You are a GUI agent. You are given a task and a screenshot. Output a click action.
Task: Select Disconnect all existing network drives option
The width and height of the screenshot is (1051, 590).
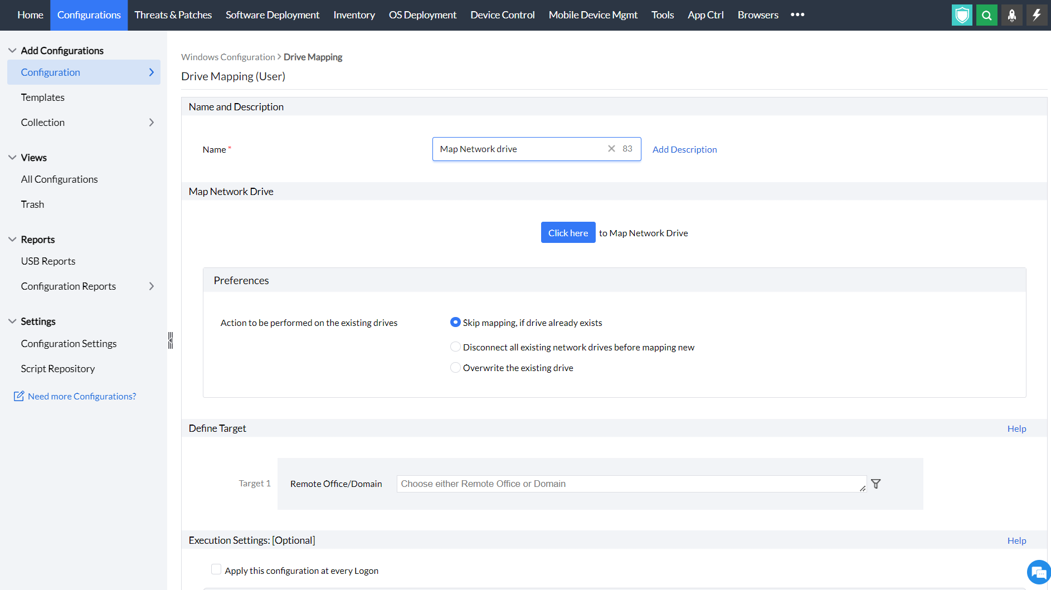pos(455,347)
